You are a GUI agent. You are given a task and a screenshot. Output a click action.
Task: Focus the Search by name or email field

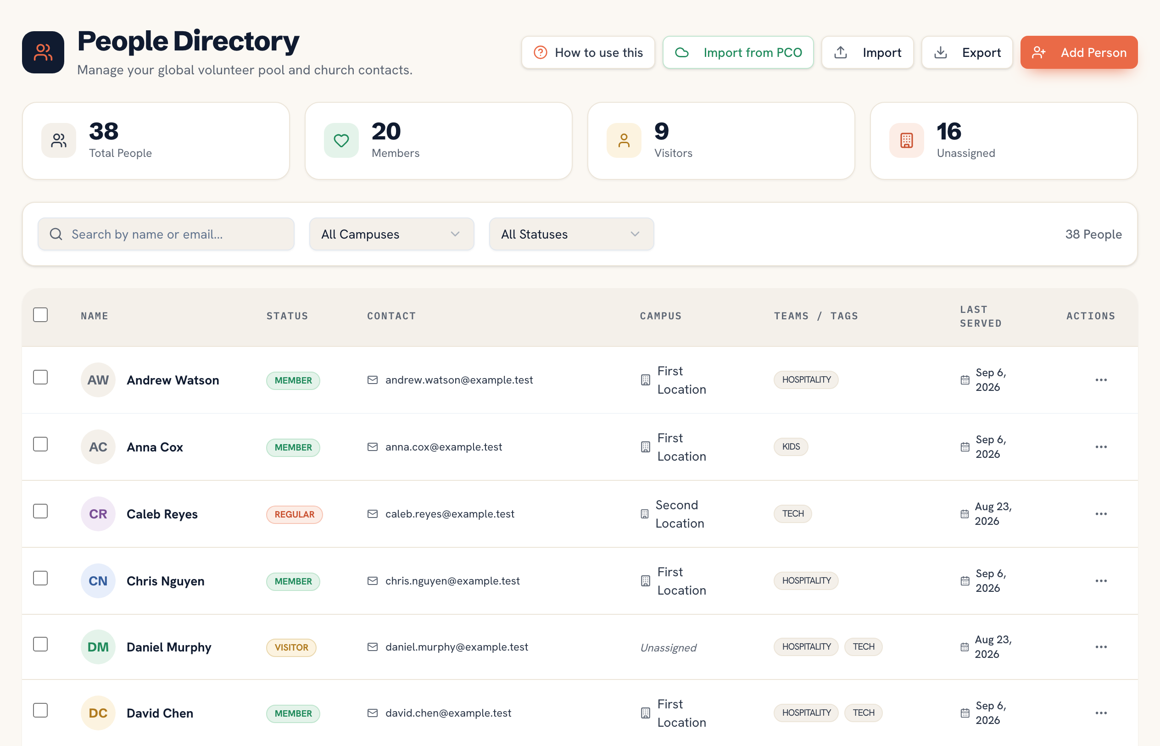[x=166, y=234]
